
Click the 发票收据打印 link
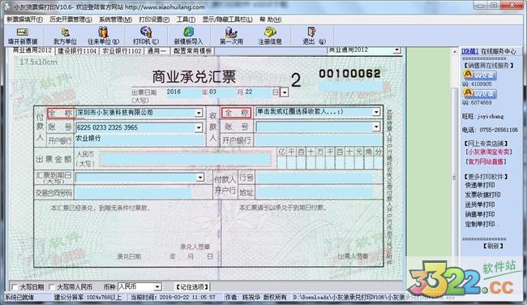(483, 195)
